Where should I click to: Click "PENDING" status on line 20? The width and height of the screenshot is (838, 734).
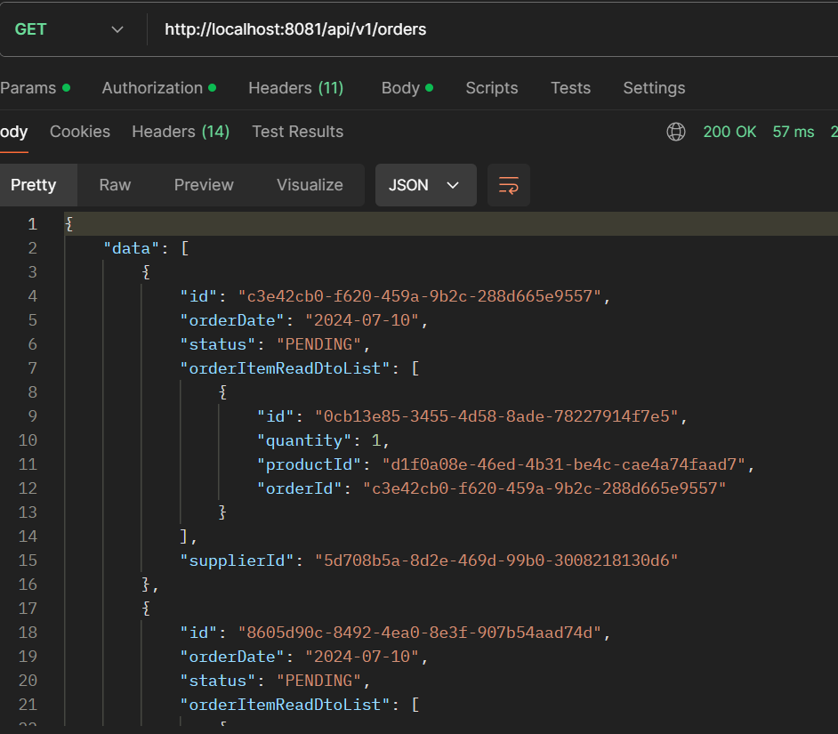pyautogui.click(x=319, y=681)
